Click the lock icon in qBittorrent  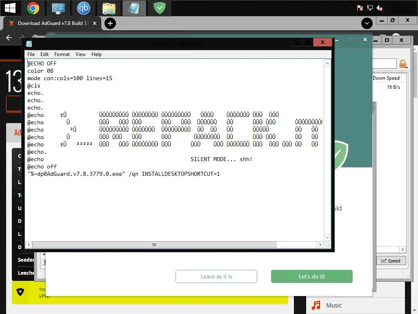[x=403, y=64]
